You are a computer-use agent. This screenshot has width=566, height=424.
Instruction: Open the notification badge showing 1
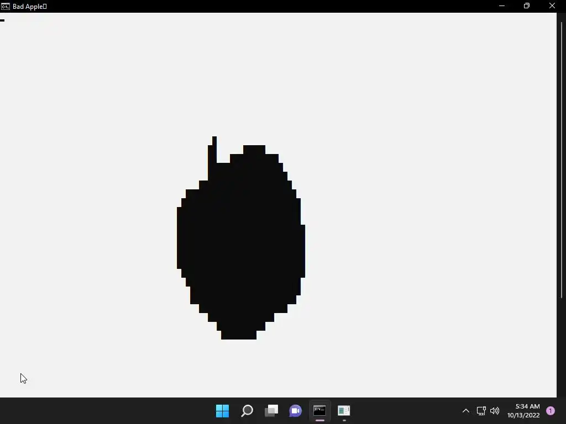point(551,411)
